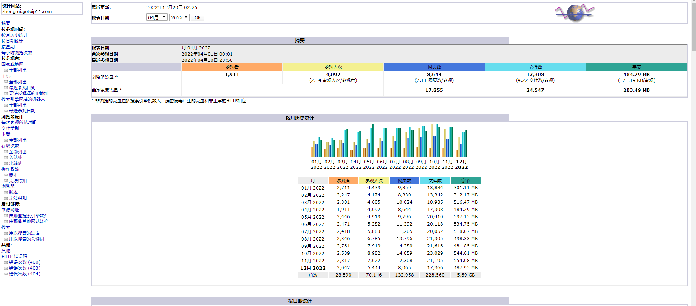696x306 pixels.
Task: Open the 国家或地区 visitor report
Action: [x=12, y=64]
